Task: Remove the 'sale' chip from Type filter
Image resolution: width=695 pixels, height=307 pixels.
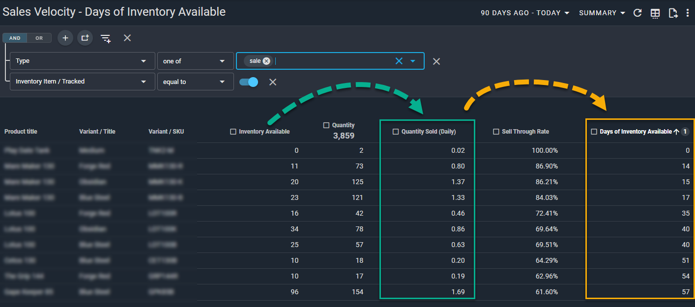Action: pyautogui.click(x=266, y=61)
